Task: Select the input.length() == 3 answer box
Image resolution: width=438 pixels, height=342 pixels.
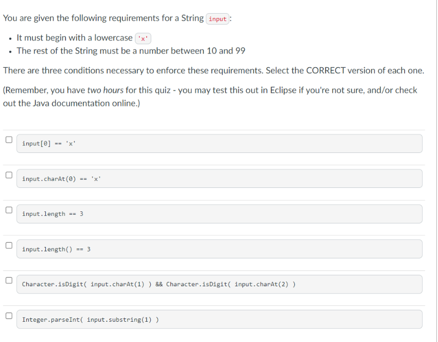Action: coord(218,249)
